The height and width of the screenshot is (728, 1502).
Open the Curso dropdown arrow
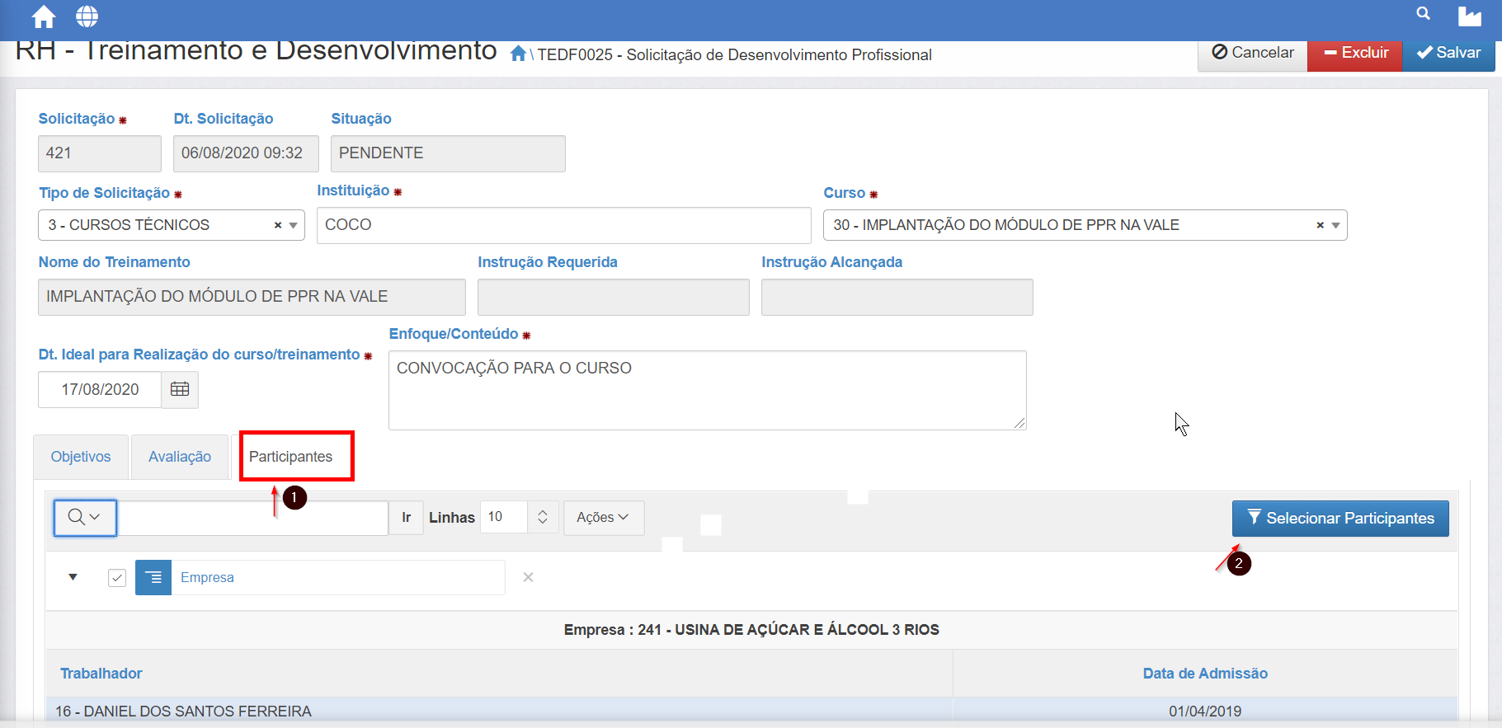tap(1335, 225)
